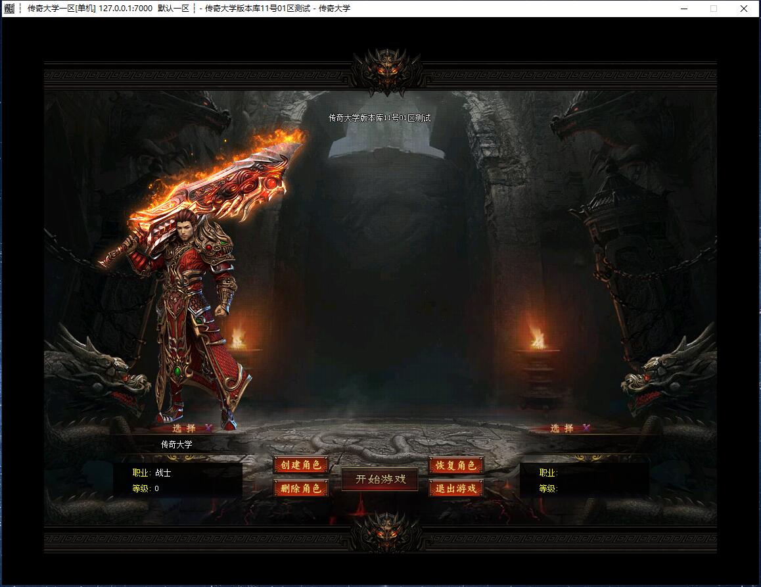761x587 pixels.
Task: Exit via the 退出游戏 button
Action: (455, 488)
